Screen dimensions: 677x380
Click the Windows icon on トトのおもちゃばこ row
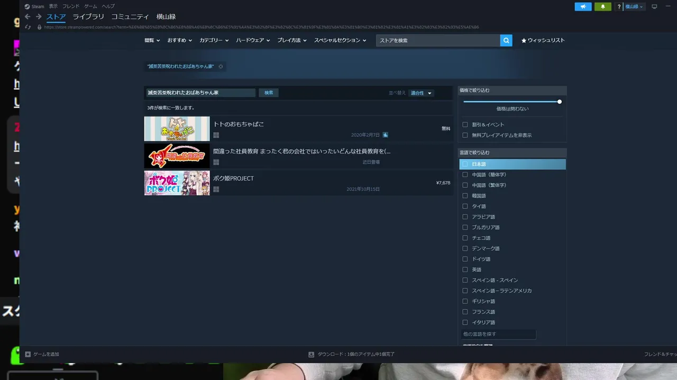(x=216, y=135)
